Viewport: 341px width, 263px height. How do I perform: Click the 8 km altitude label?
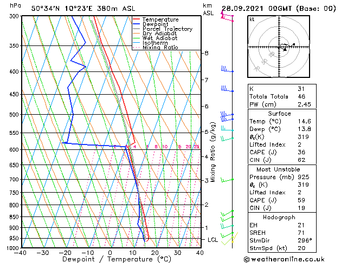tap(206, 53)
